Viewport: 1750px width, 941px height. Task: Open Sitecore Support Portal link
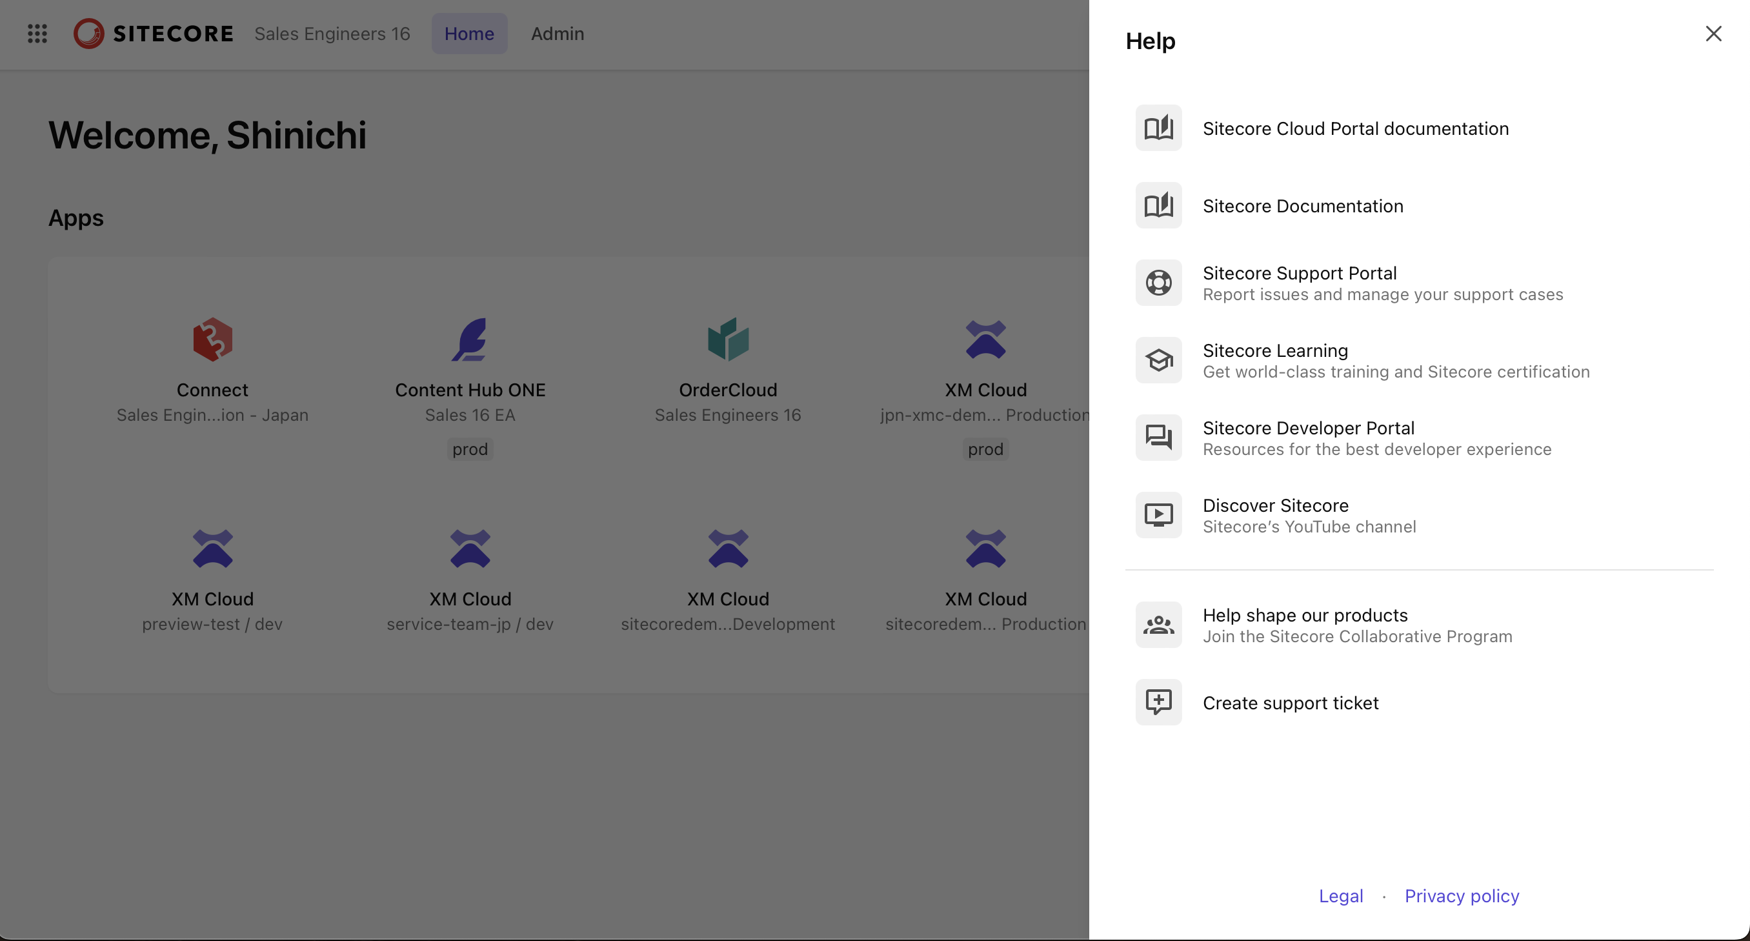(1300, 273)
